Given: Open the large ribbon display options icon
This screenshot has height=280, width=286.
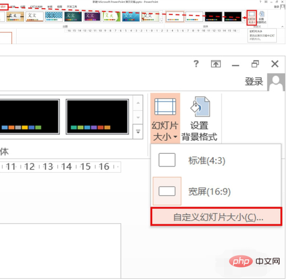Looking at the screenshot, I should (x=216, y=64).
